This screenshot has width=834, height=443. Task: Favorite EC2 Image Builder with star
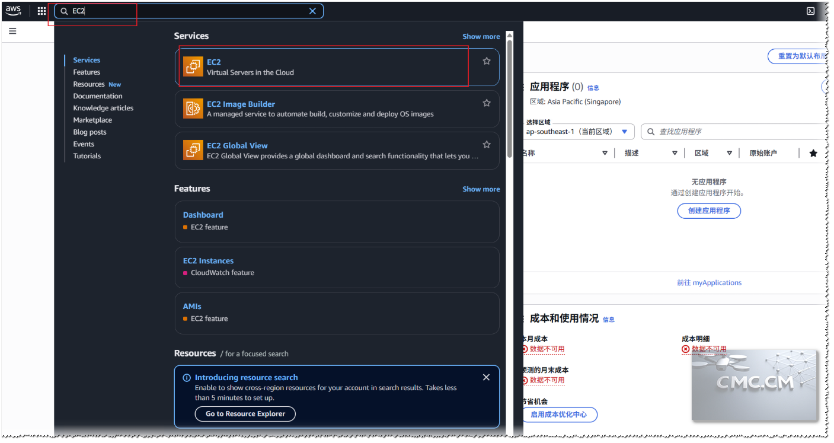[487, 103]
